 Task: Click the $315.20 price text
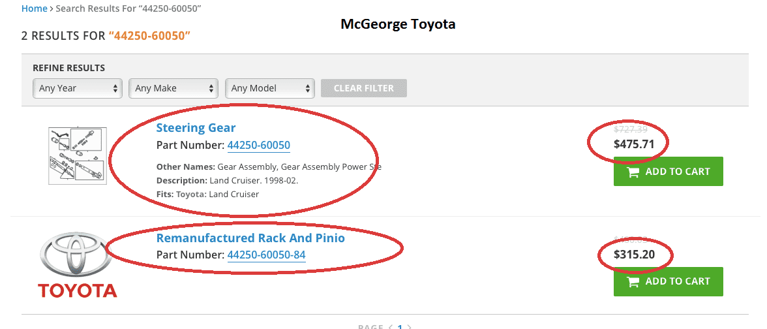(634, 254)
